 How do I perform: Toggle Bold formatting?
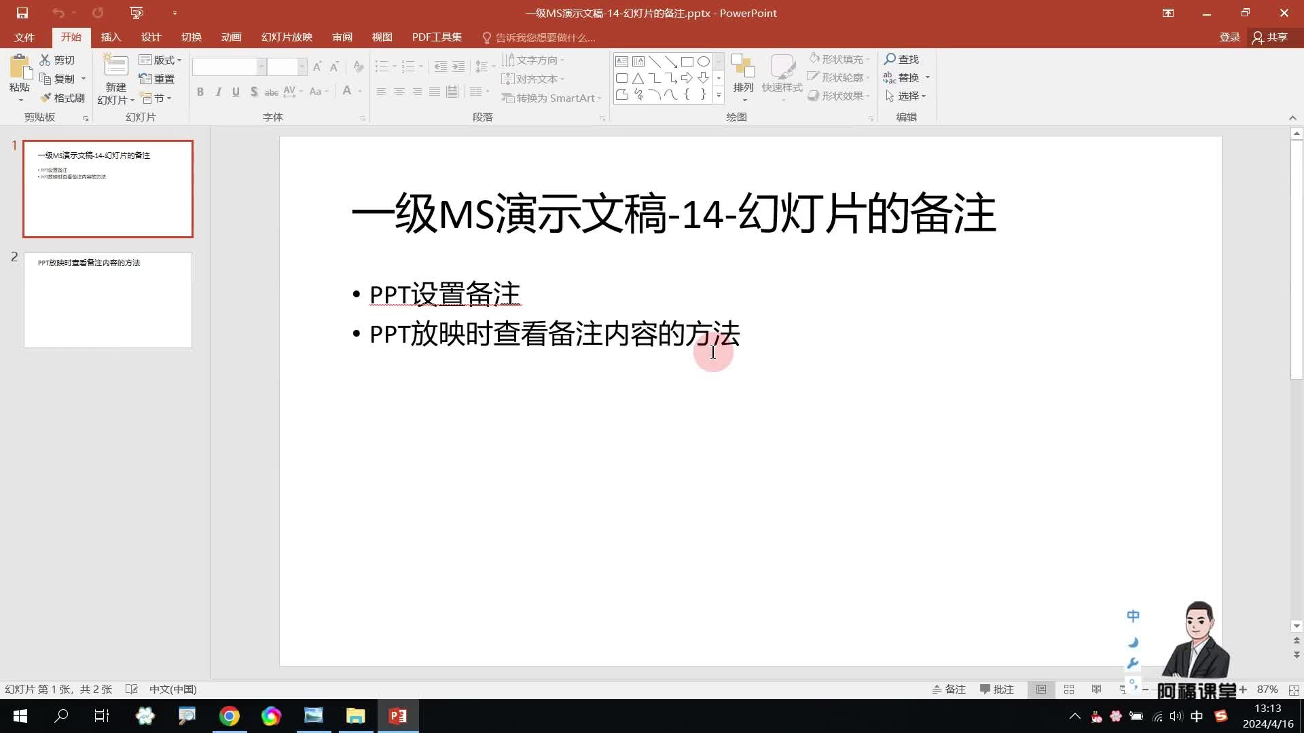coord(200,92)
